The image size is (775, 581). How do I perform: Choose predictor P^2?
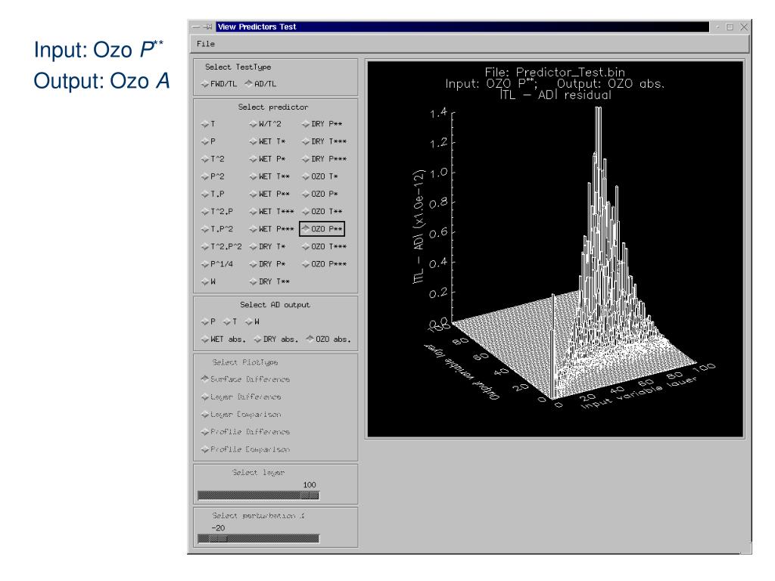pyautogui.click(x=213, y=176)
